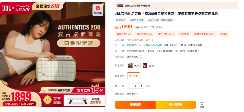Viewport: 244px width, 112px height.
Task: Click the 加入购物车 button
Action: tap(176, 105)
